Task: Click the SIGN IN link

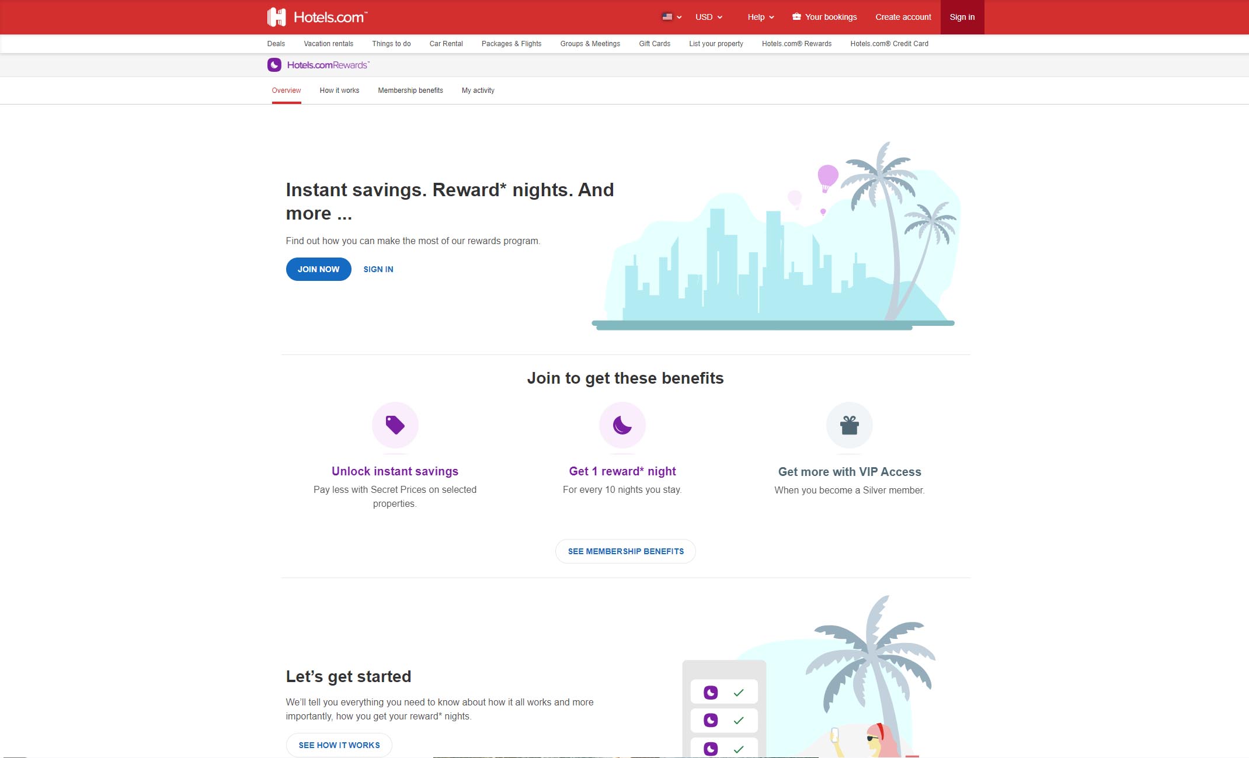Action: click(378, 269)
